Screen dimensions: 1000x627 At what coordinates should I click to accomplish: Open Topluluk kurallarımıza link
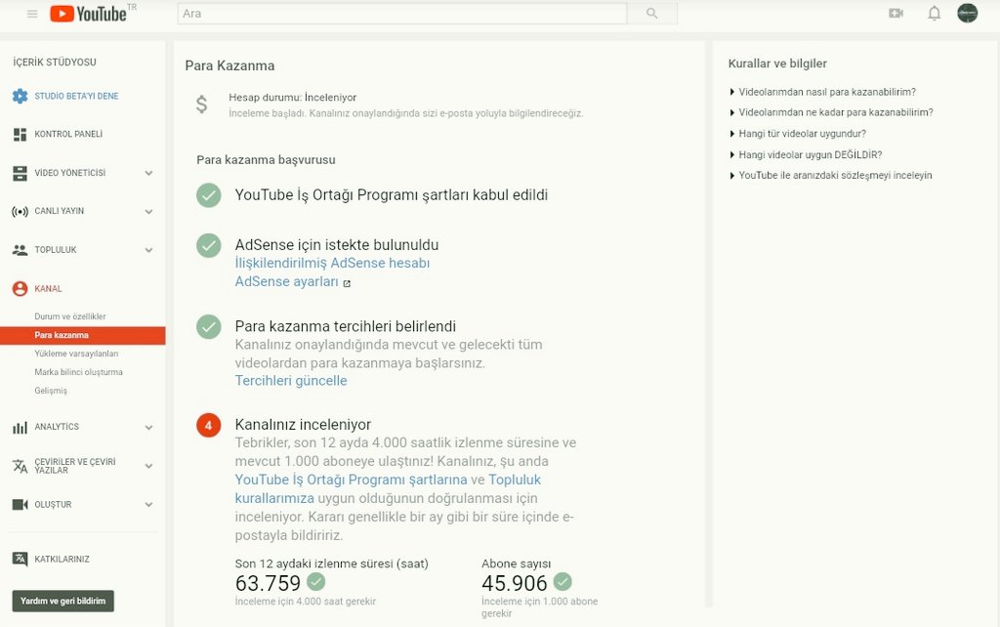point(388,488)
